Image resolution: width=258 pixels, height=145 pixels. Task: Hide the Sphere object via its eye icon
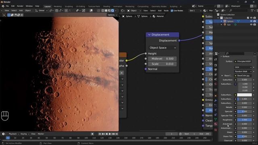(251, 21)
